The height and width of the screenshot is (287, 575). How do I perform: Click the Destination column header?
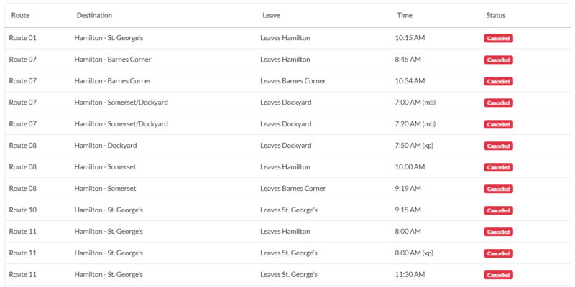[x=94, y=15]
